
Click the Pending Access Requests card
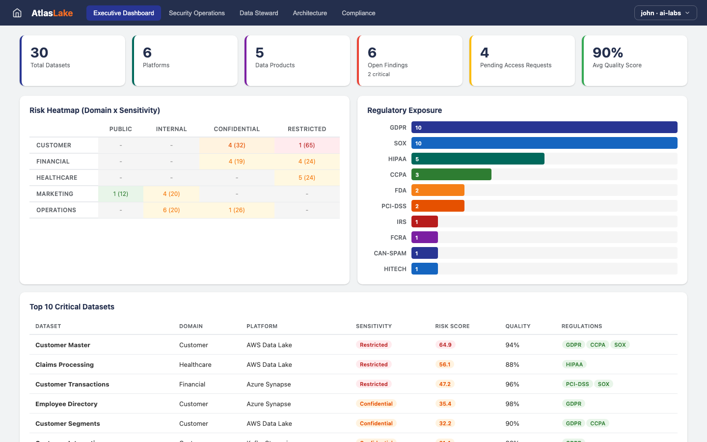[x=522, y=60]
